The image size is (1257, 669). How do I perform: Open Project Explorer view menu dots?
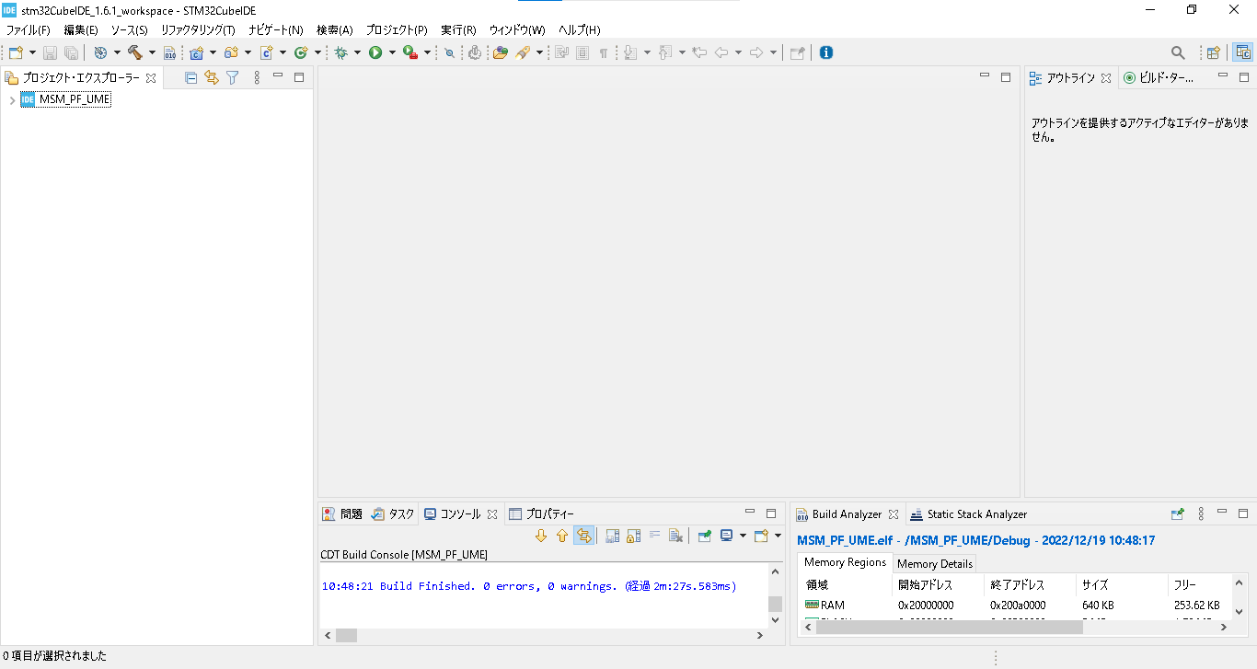point(257,78)
